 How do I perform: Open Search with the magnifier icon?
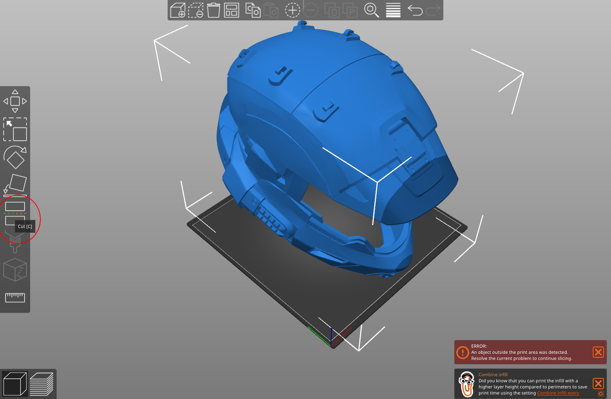coord(371,10)
